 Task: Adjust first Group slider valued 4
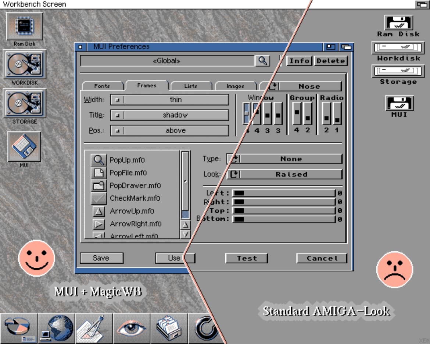click(297, 114)
